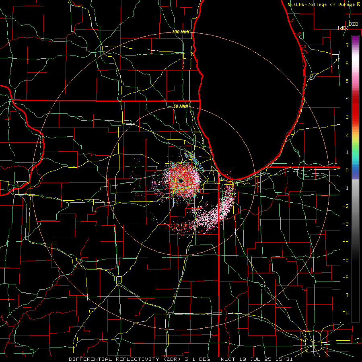Select the 2 value on the dB scale
Image resolution: width=362 pixels, height=362 pixels.
click(x=347, y=135)
